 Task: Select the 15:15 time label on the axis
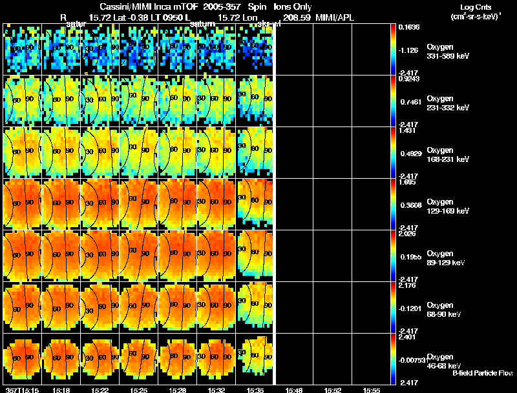pyautogui.click(x=22, y=389)
